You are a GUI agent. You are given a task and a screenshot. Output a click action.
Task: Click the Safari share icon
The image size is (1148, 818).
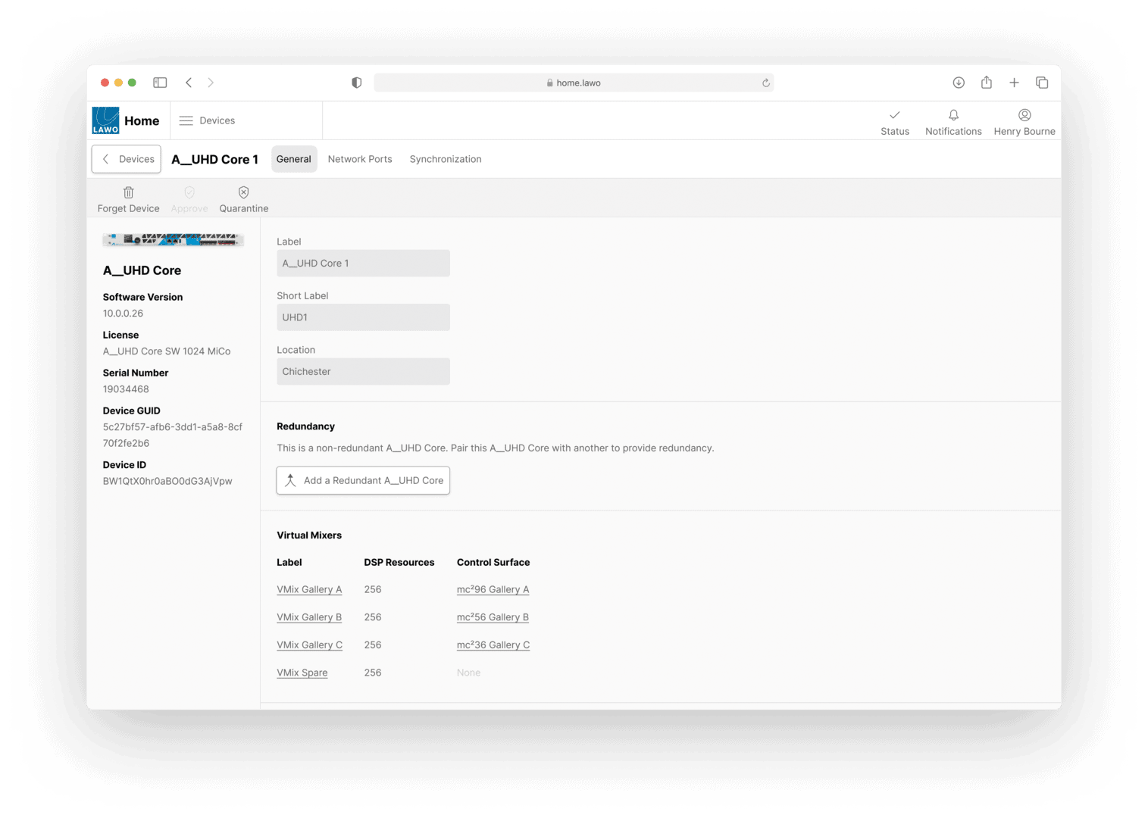click(x=987, y=83)
